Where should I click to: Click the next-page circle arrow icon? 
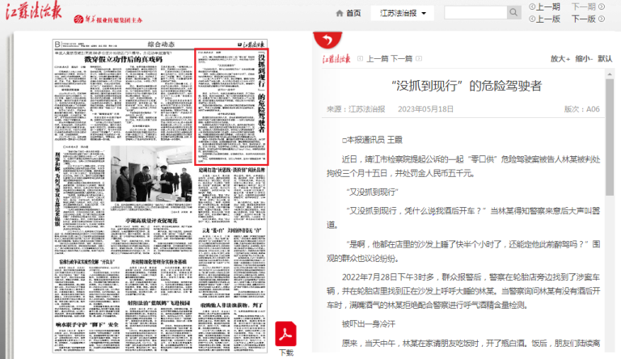pos(602,19)
